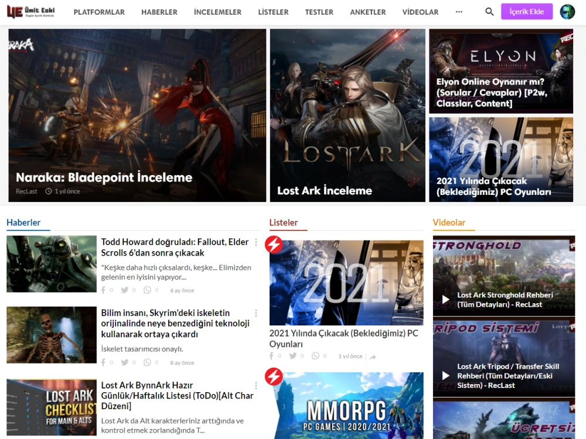Share Todd Howard article on Twitter

[x=125, y=290]
